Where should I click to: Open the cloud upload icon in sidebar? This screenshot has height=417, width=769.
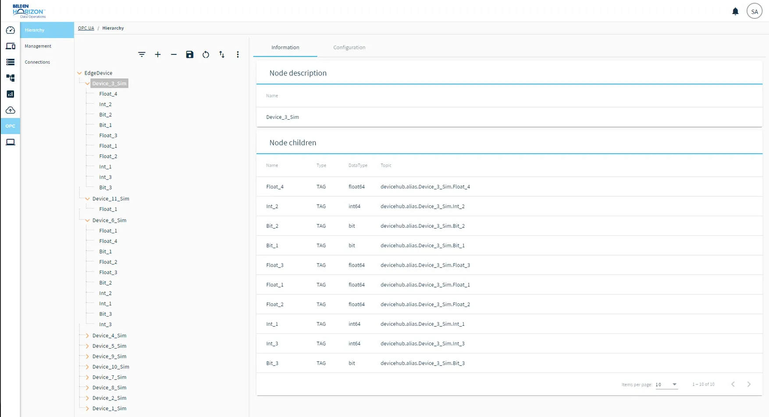tap(10, 110)
